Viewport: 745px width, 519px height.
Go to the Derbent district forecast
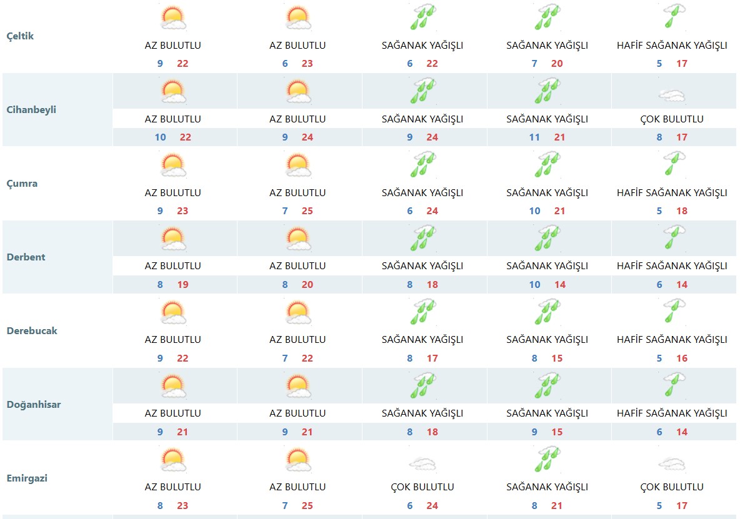[26, 257]
